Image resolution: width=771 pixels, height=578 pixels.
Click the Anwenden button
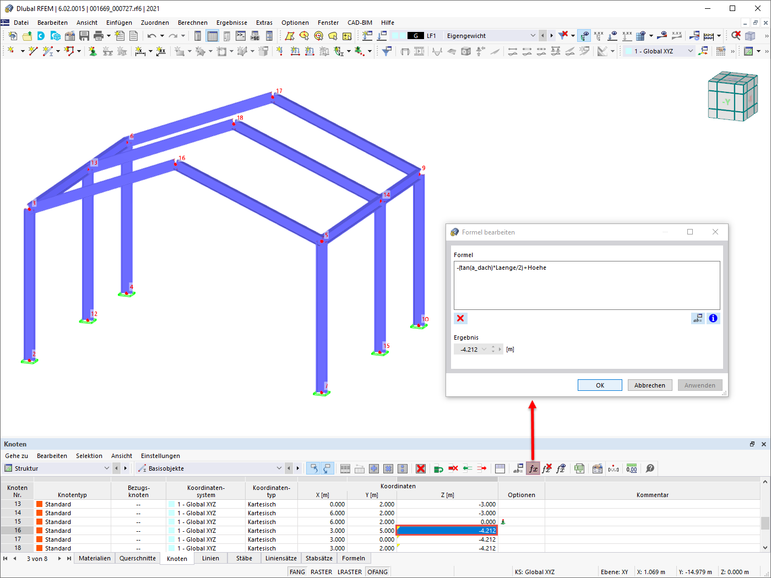pyautogui.click(x=700, y=385)
